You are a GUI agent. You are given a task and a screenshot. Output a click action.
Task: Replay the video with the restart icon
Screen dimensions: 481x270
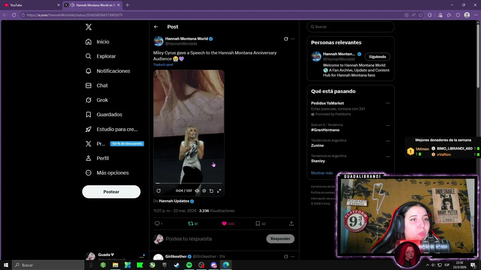pyautogui.click(x=159, y=191)
